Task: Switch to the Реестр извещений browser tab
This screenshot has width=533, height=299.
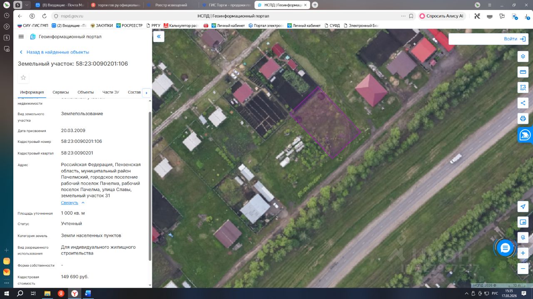Action: click(171, 5)
